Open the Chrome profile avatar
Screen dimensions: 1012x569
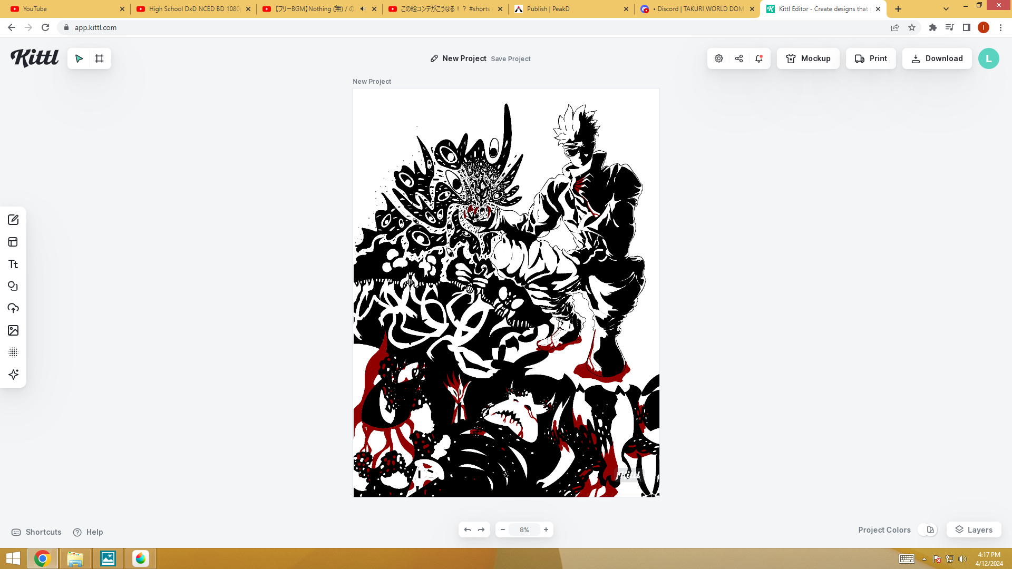point(984,27)
